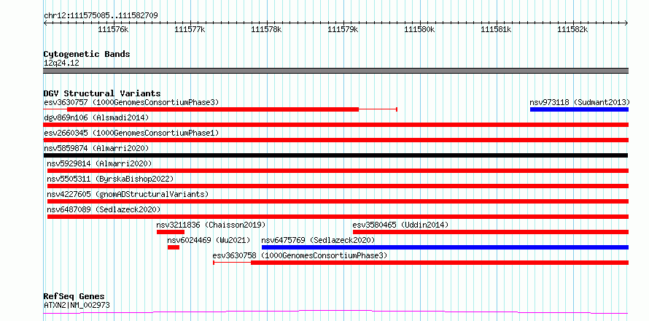Open nsv4227605 gnomAD variant label
This screenshot has height=321, width=649.
coord(128,194)
